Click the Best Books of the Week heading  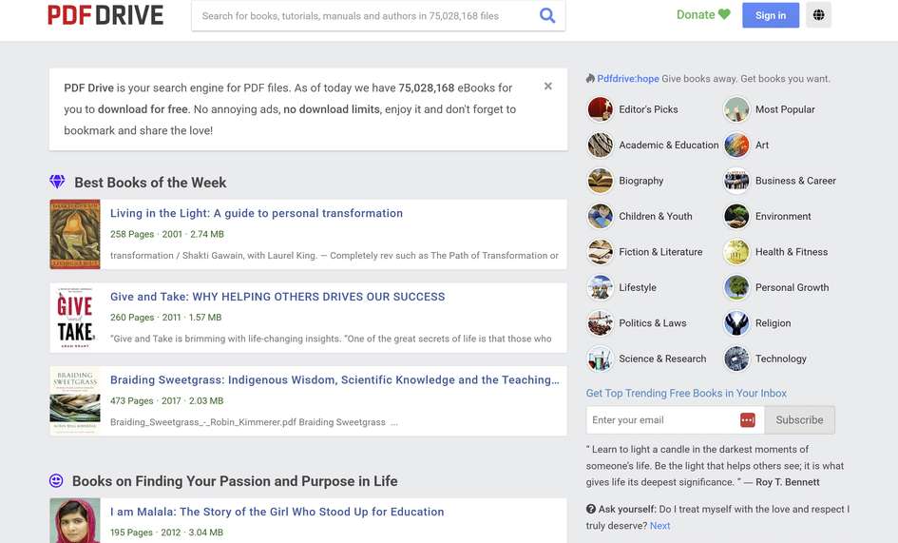coord(150,183)
